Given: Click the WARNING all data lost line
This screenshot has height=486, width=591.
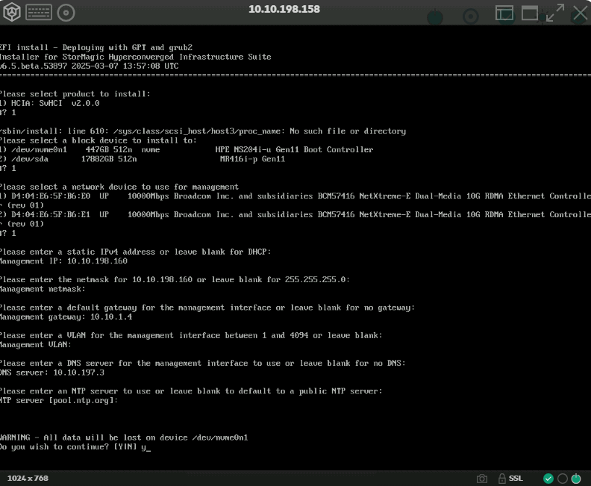Looking at the screenshot, I should [x=124, y=437].
